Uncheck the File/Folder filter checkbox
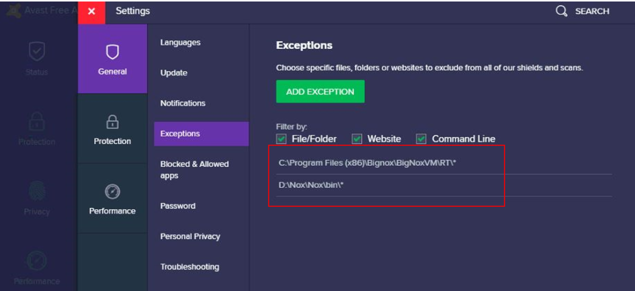635x291 pixels. [281, 139]
